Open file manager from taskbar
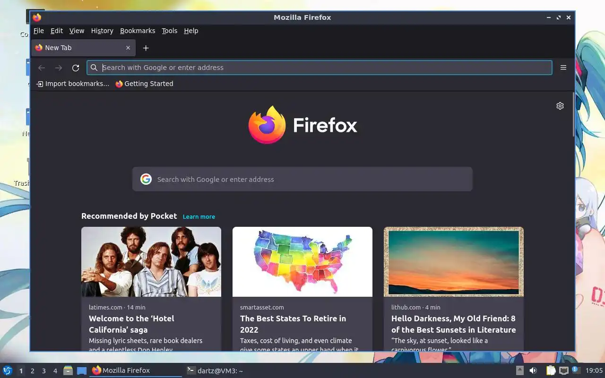The height and width of the screenshot is (378, 605). pos(68,370)
